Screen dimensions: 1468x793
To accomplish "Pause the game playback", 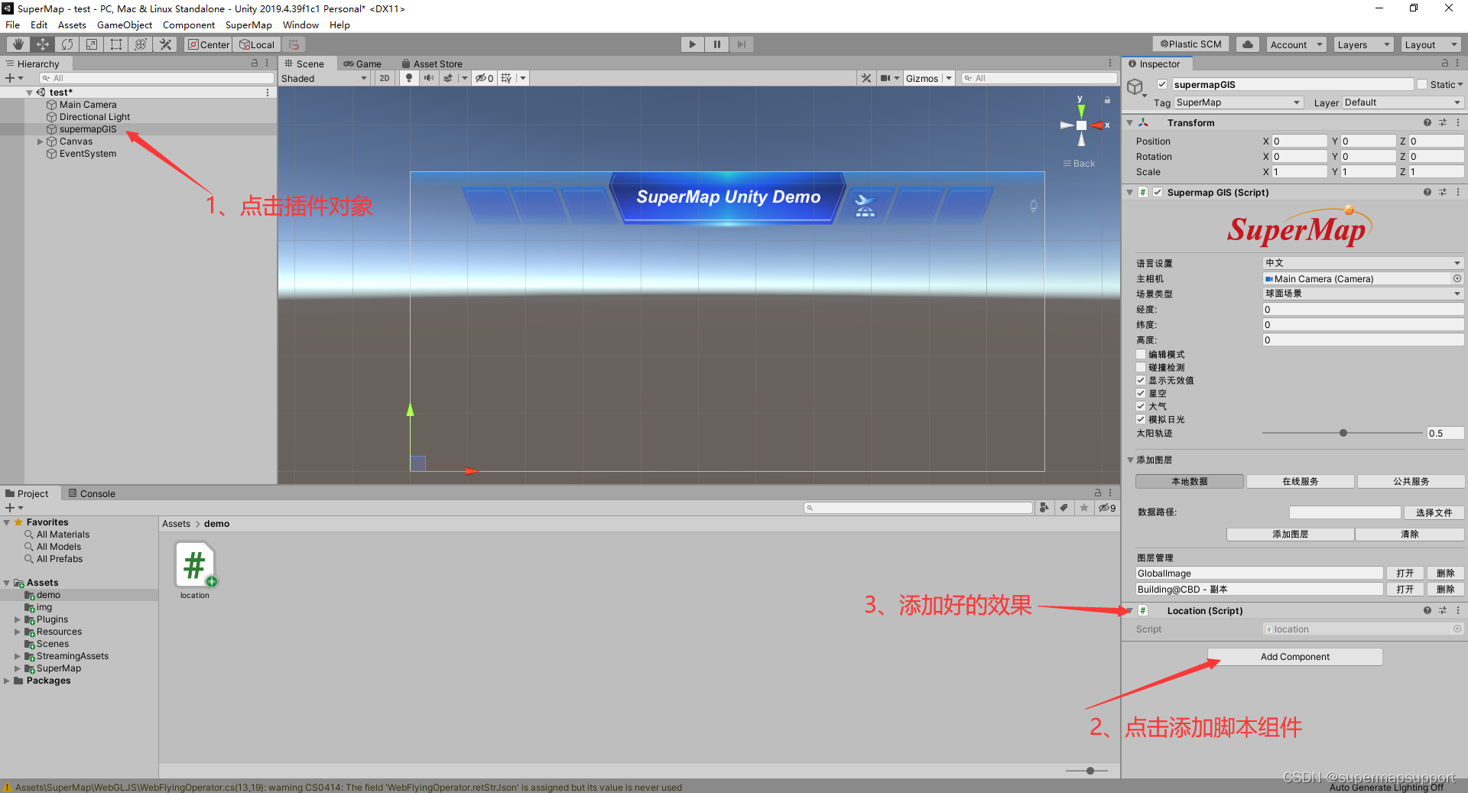I will [x=716, y=44].
